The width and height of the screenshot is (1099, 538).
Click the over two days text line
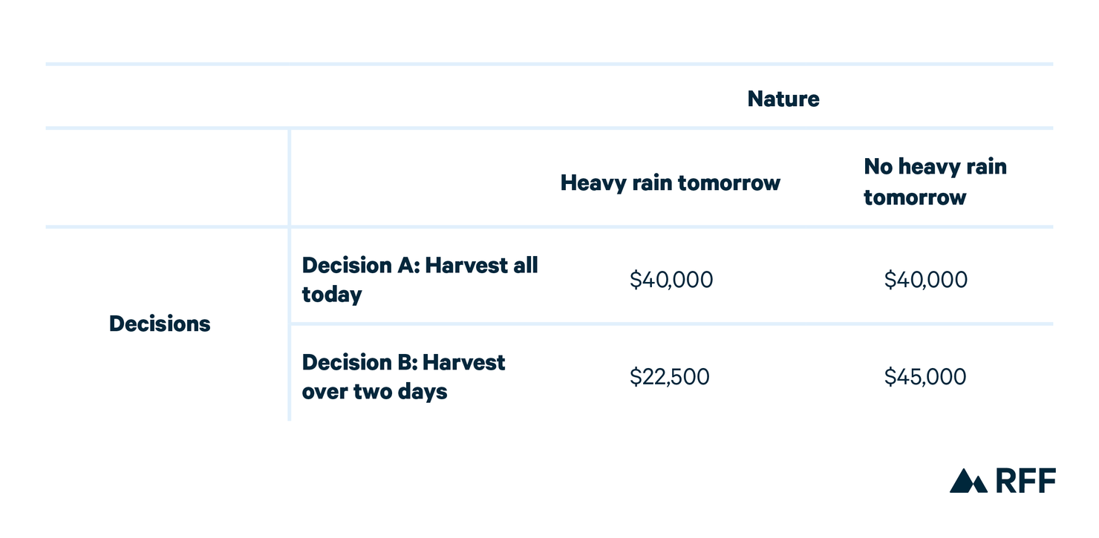pos(374,392)
